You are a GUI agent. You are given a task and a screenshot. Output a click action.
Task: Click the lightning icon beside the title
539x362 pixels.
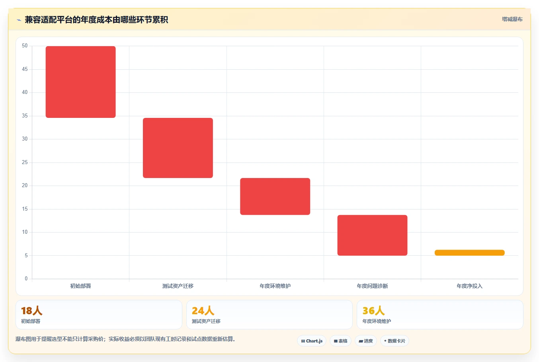coord(19,20)
